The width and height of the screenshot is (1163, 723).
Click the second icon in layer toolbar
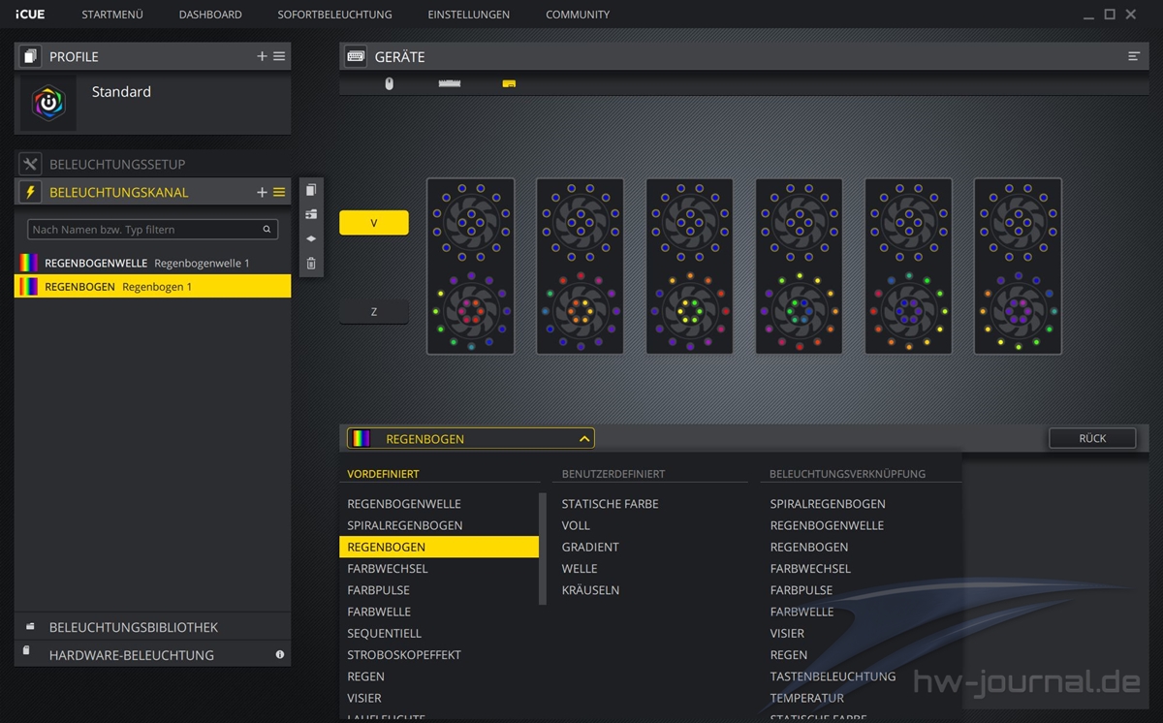(310, 214)
